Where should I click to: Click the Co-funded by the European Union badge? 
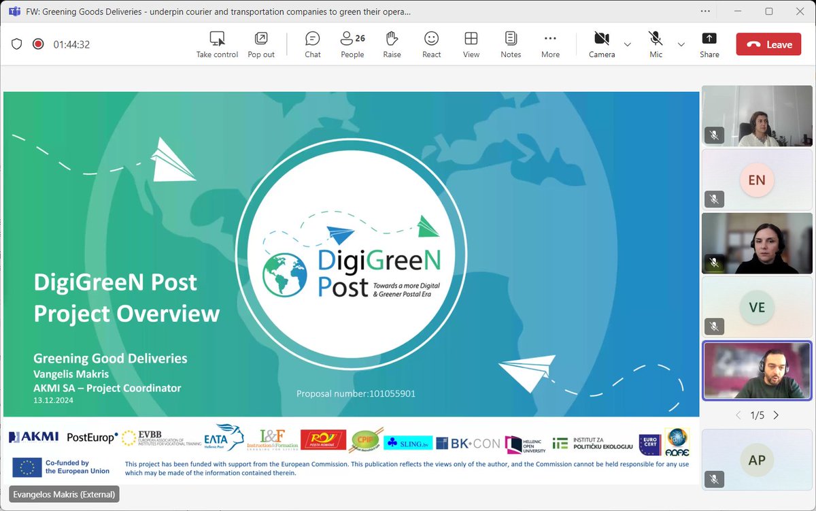tap(61, 467)
